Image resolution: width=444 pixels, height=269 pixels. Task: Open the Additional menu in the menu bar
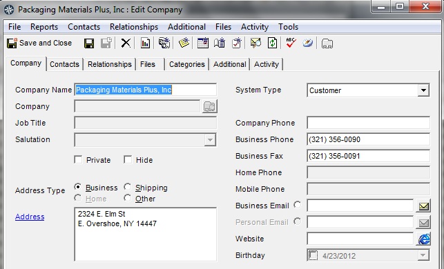point(186,27)
